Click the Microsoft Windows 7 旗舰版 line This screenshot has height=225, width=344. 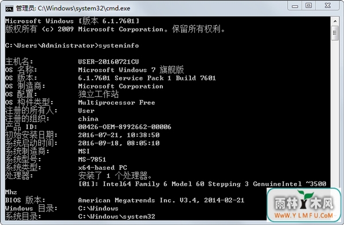tap(131, 70)
